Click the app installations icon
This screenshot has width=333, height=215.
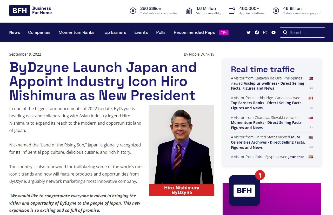click(x=232, y=11)
